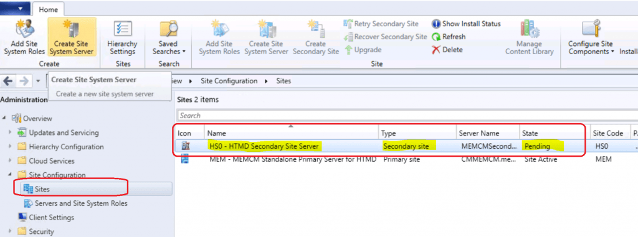638x237 pixels.
Task: Click the Forward navigation arrow
Action: tap(24, 81)
